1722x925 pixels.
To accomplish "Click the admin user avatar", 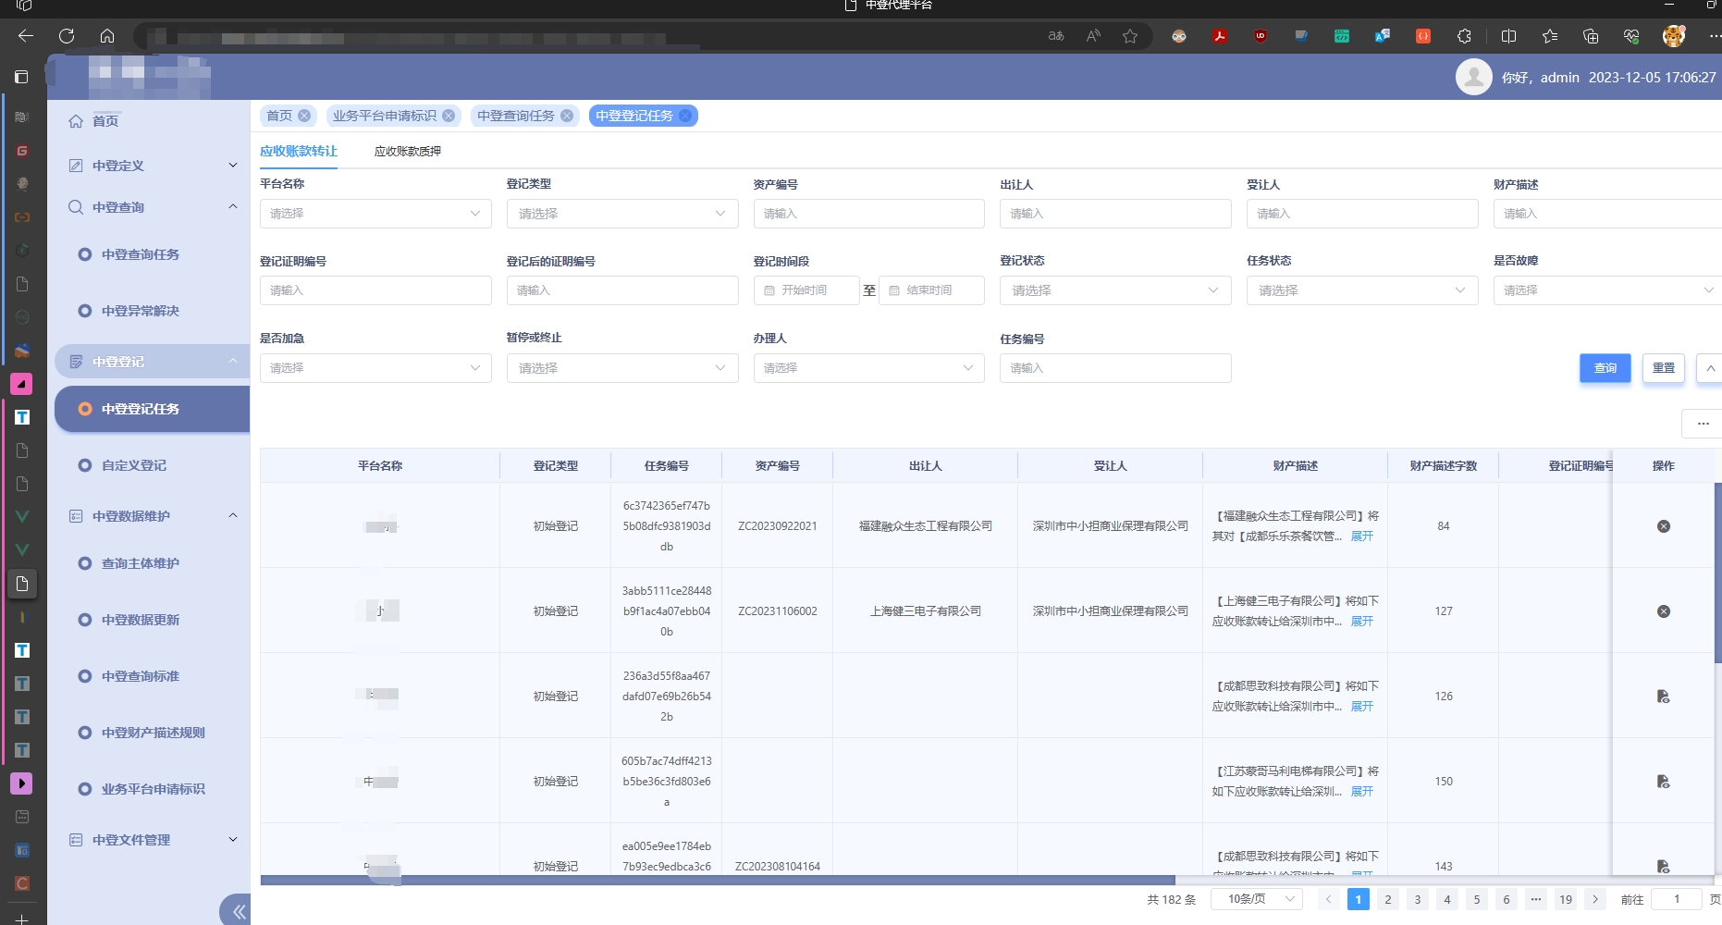I will (1474, 77).
